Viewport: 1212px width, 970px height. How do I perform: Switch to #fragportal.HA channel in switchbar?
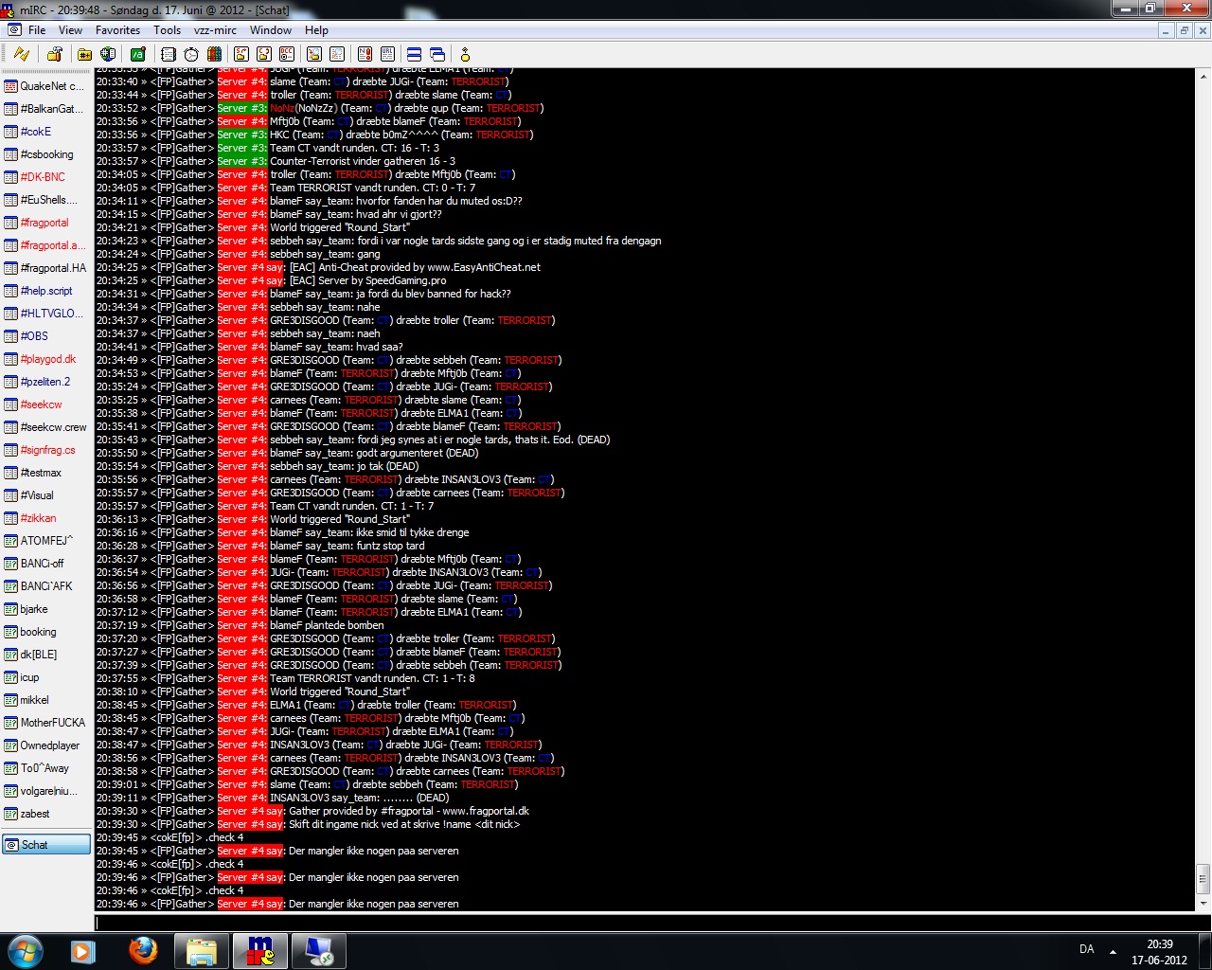(46, 268)
